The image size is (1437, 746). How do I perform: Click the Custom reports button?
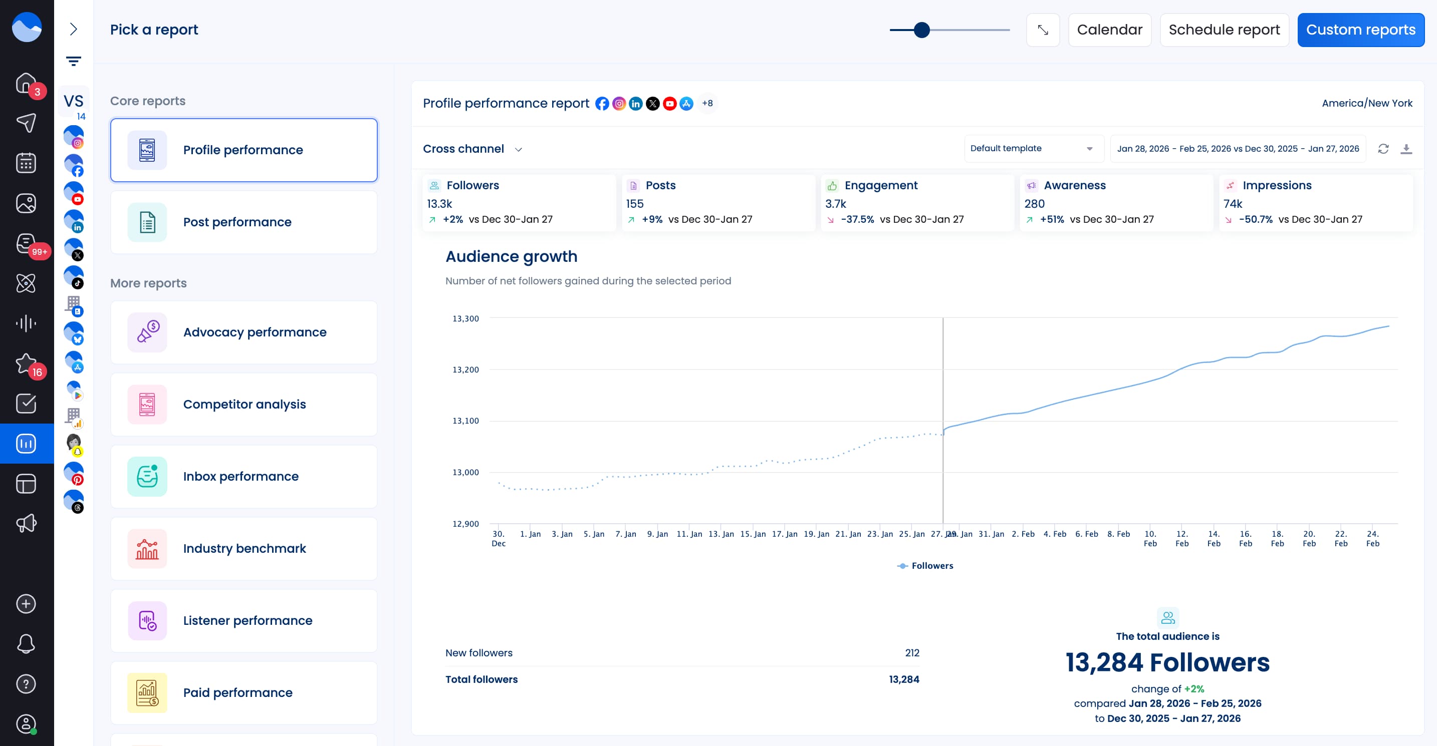pos(1361,30)
